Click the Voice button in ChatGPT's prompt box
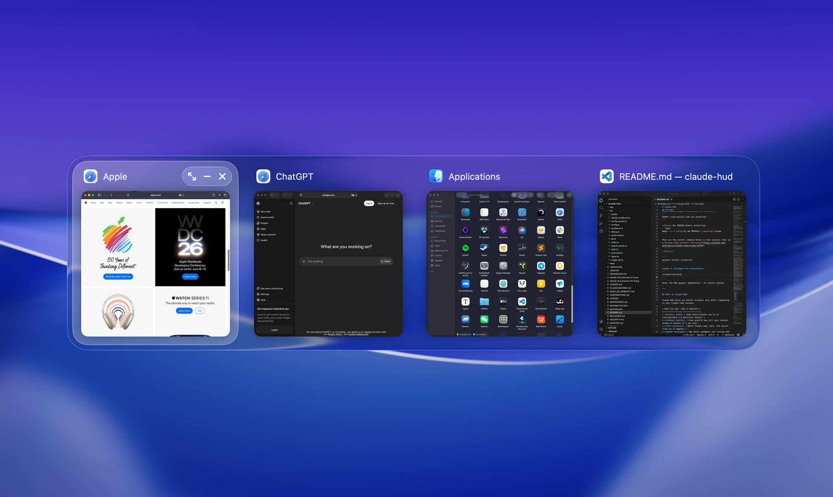Image resolution: width=833 pixels, height=497 pixels. point(386,262)
